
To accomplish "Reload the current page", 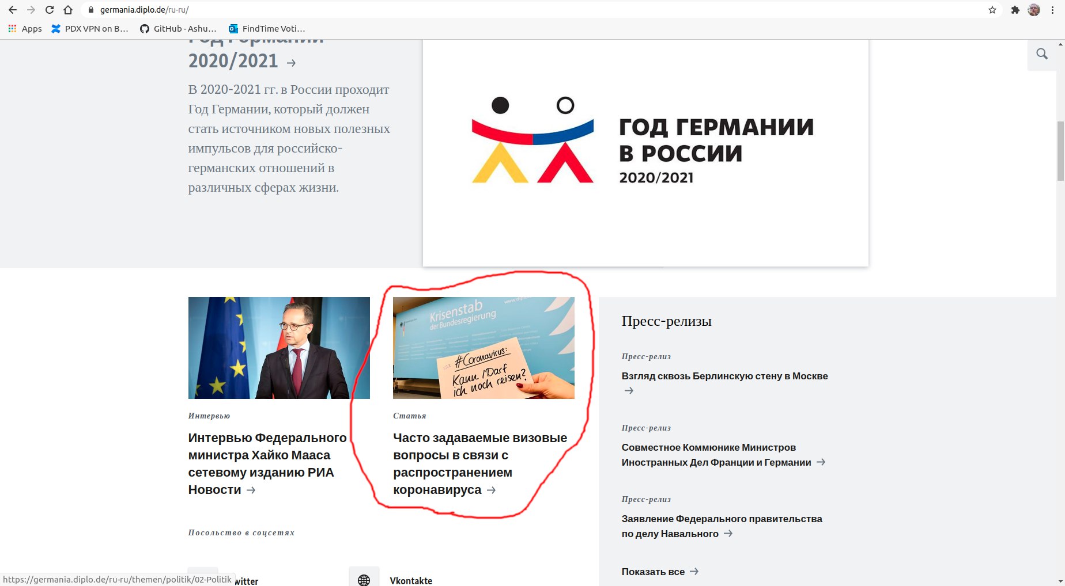I will (x=50, y=10).
